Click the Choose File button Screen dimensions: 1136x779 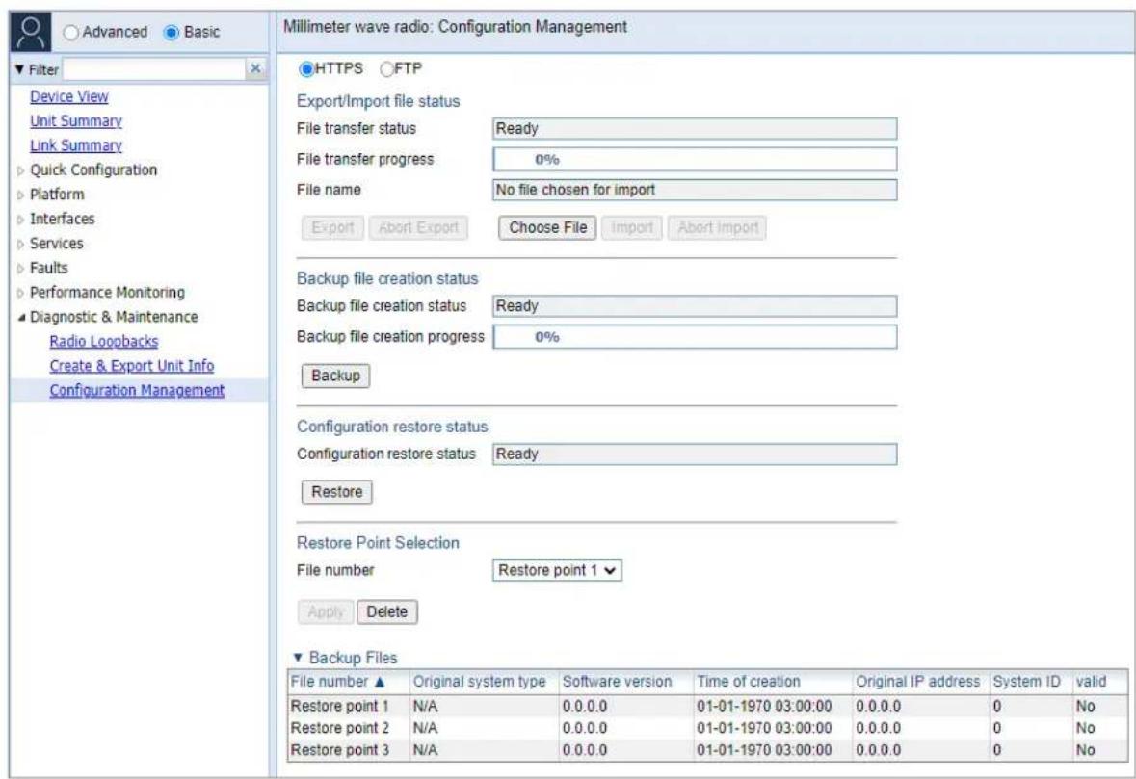click(547, 227)
